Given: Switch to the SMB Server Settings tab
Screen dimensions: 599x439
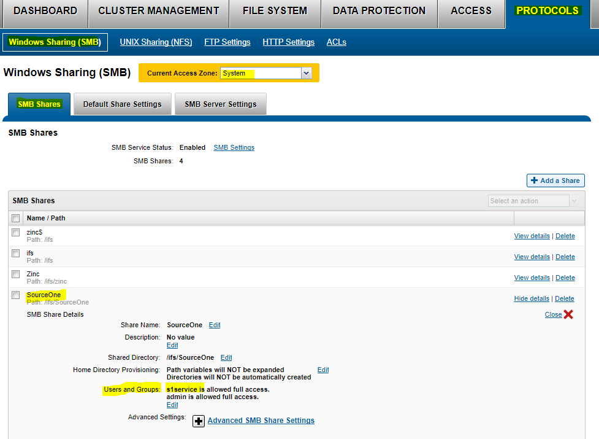Looking at the screenshot, I should tap(220, 104).
